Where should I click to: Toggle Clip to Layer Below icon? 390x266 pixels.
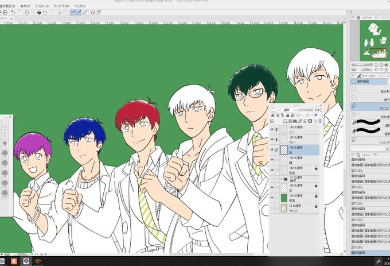[x=272, y=115]
